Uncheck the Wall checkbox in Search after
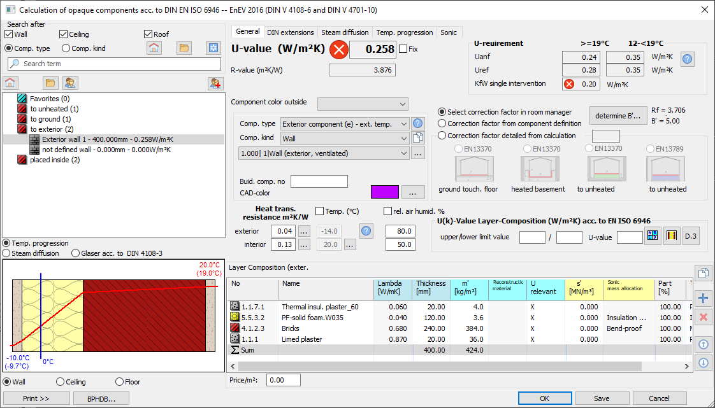Screen dimensions: 715x408 [9, 34]
